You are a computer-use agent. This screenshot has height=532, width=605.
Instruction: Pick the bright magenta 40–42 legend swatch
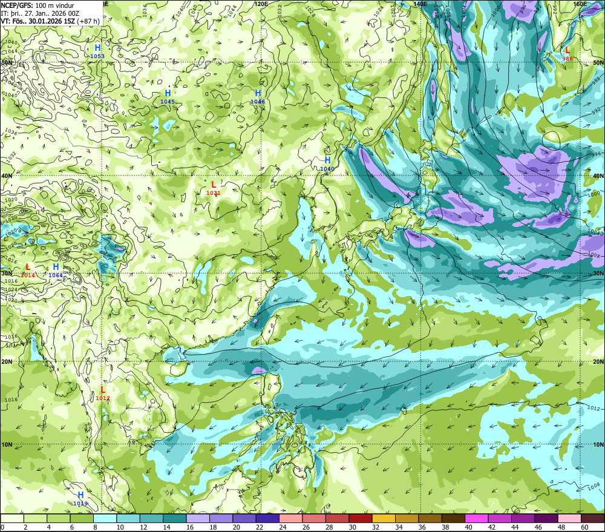coord(477,518)
